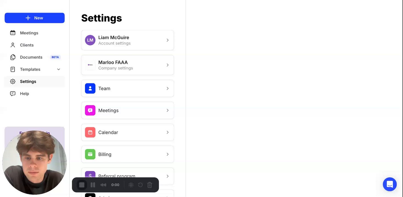Open Documents in the sidebar

click(x=31, y=57)
